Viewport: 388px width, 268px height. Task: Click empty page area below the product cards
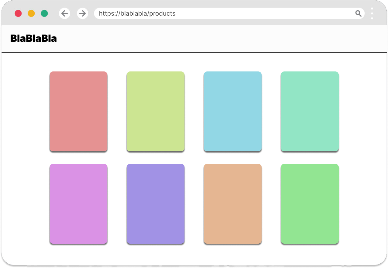pyautogui.click(x=194, y=254)
